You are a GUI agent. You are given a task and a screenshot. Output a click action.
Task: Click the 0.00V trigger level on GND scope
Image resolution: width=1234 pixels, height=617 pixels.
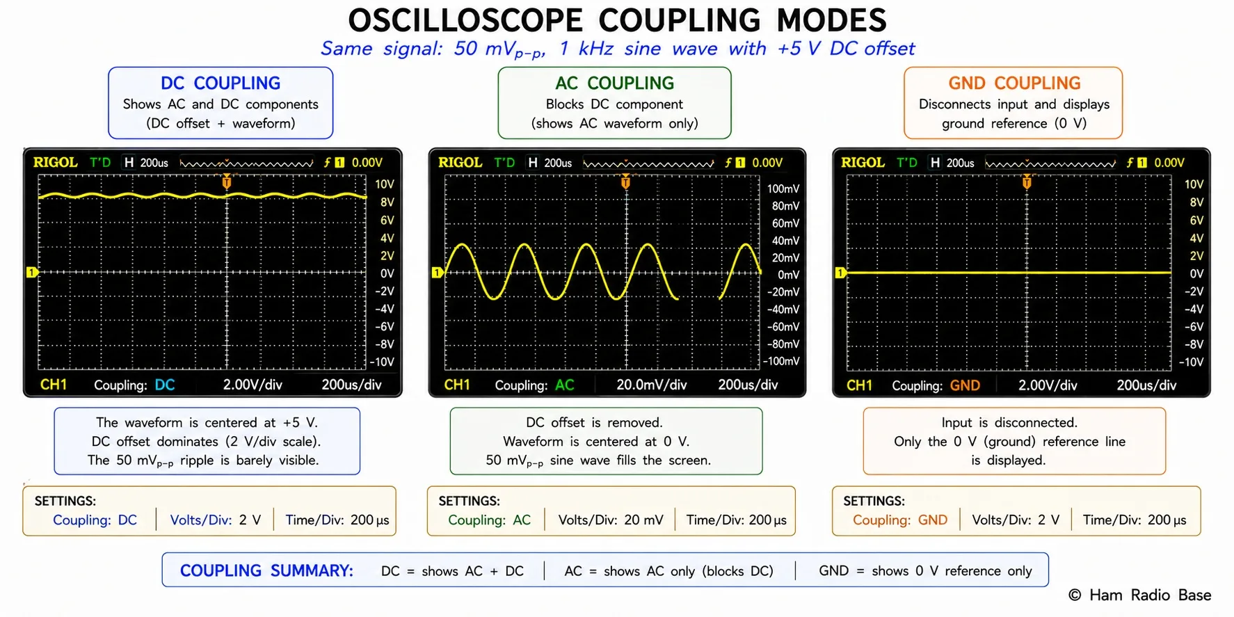1169,162
